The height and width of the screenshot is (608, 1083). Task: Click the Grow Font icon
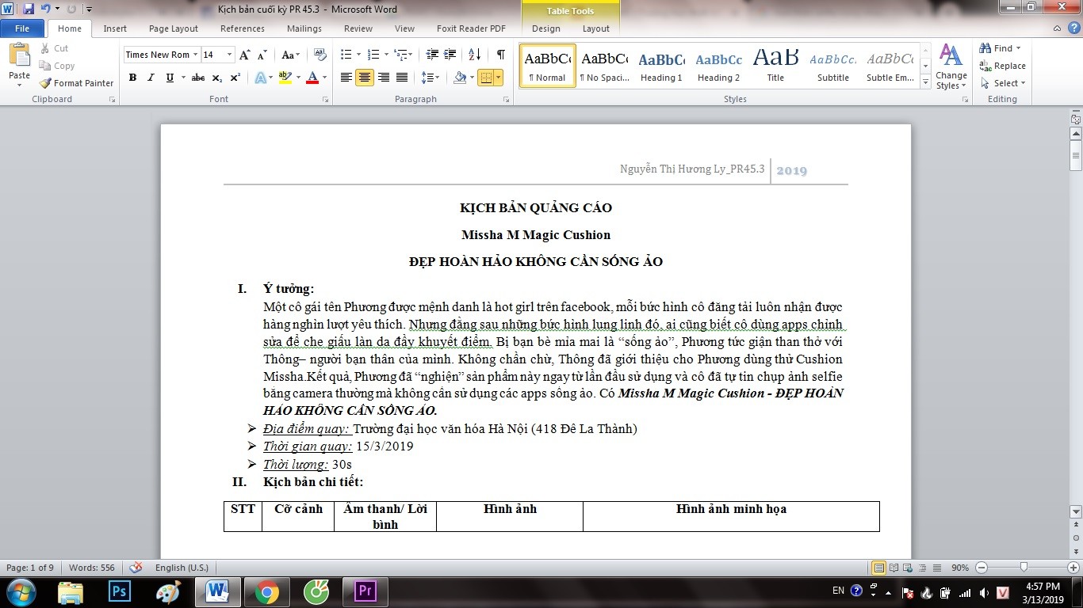tap(245, 55)
